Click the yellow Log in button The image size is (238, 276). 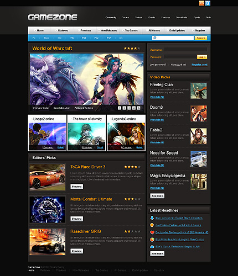tap(202, 57)
